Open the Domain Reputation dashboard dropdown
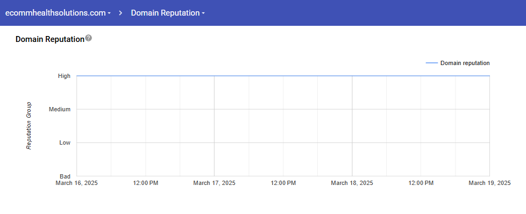The width and height of the screenshot is (526, 214). pyautogui.click(x=168, y=13)
